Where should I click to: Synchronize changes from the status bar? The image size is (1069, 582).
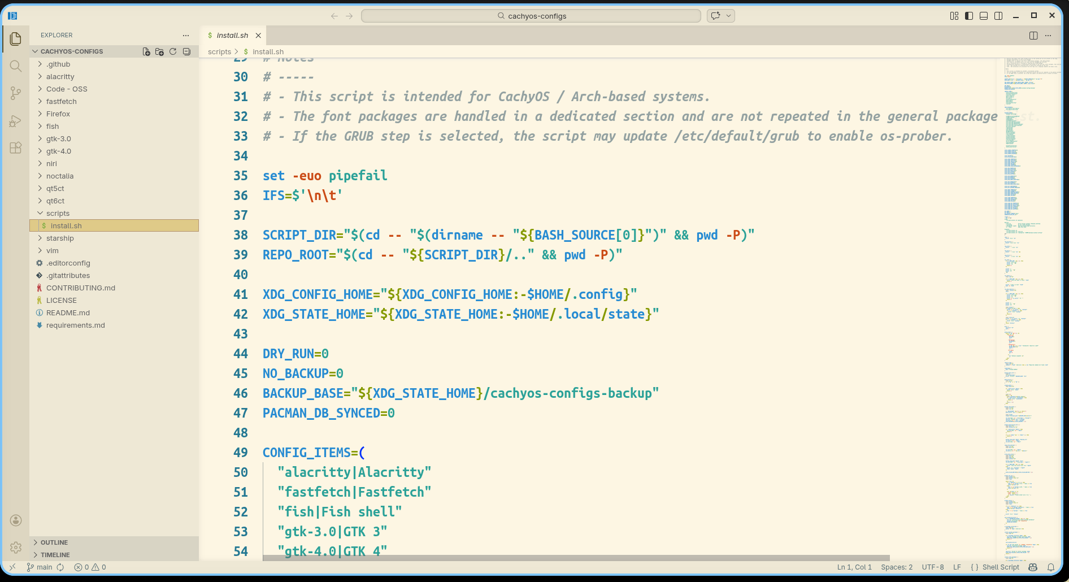click(60, 567)
